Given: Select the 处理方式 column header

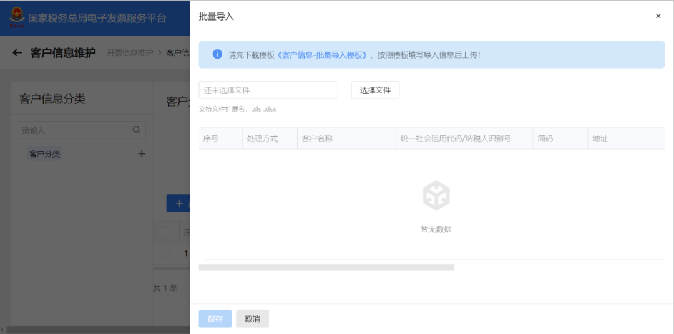Looking at the screenshot, I should [270, 139].
